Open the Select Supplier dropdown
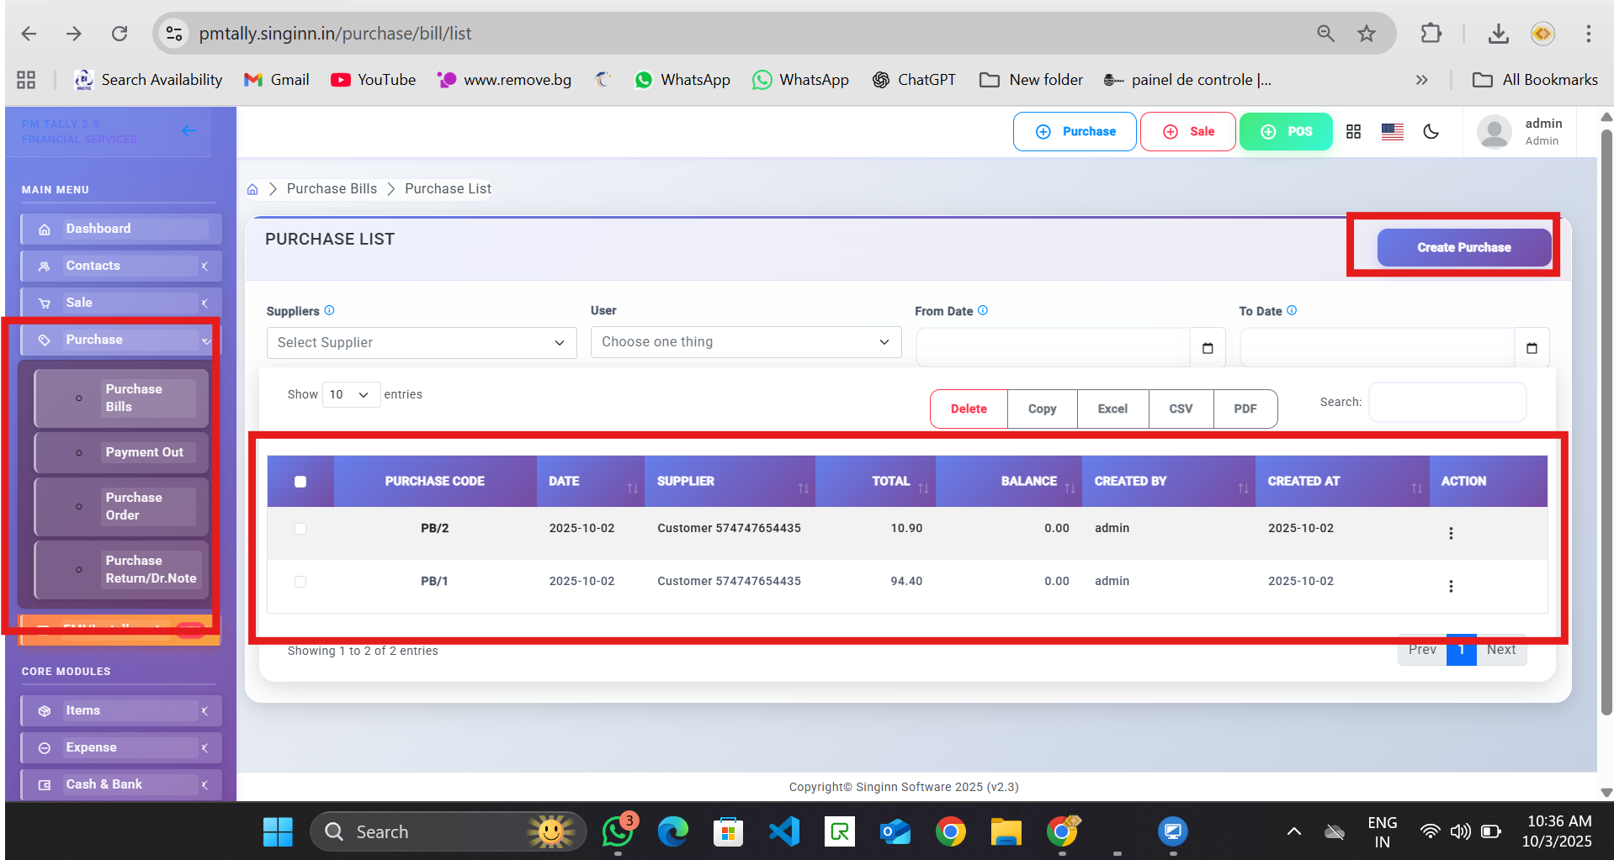 click(x=421, y=343)
